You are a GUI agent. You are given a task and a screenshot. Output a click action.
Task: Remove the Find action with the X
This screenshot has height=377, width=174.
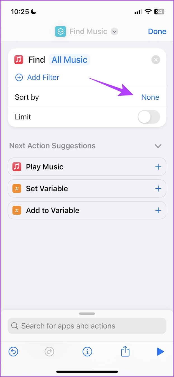(156, 60)
